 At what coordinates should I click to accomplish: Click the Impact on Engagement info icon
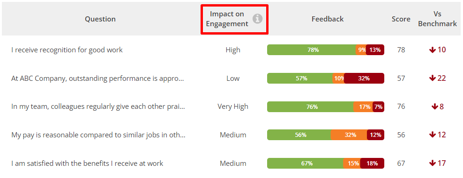257,19
